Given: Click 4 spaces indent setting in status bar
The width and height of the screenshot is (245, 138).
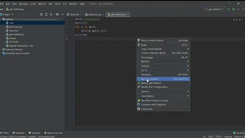Looking at the screenshot, I should (x=228, y=137).
